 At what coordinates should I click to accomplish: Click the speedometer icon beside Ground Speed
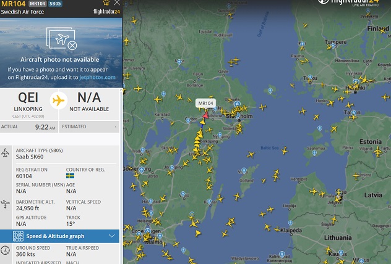[x=5, y=250]
